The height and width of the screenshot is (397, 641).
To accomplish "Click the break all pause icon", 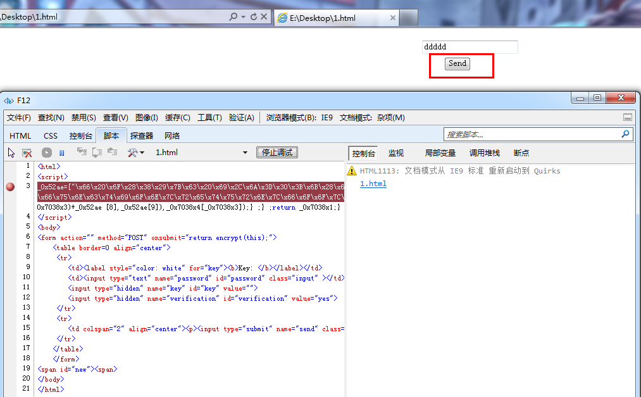I will point(62,153).
